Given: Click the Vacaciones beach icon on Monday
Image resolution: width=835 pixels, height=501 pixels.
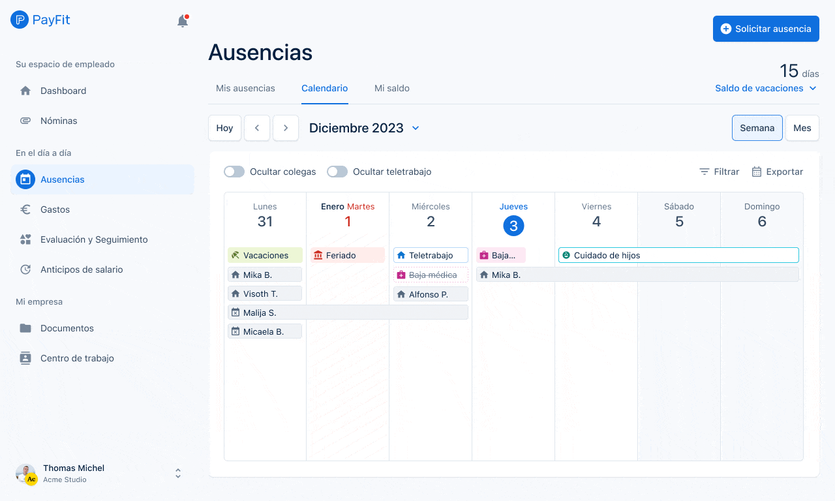Looking at the screenshot, I should (235, 255).
